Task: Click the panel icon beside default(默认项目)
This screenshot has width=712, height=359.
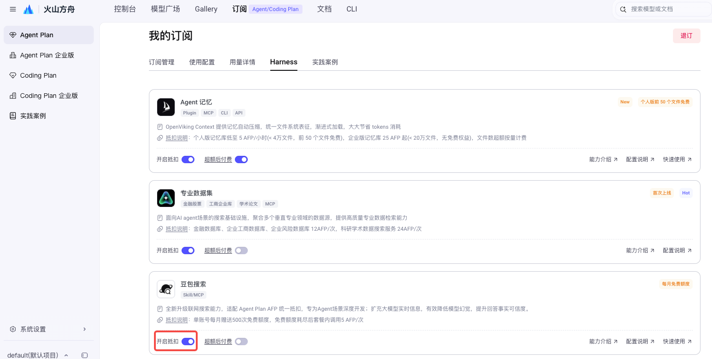Action: (x=85, y=355)
